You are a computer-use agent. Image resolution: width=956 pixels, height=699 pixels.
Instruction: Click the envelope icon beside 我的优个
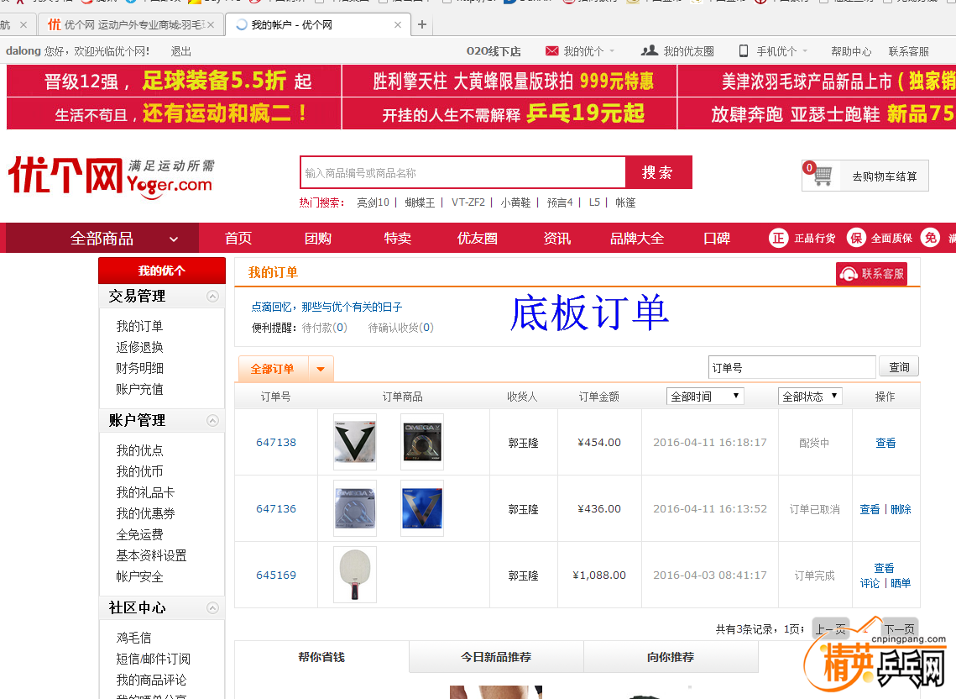(551, 51)
